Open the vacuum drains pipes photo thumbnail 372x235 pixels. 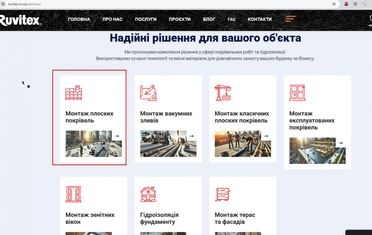tap(168, 144)
